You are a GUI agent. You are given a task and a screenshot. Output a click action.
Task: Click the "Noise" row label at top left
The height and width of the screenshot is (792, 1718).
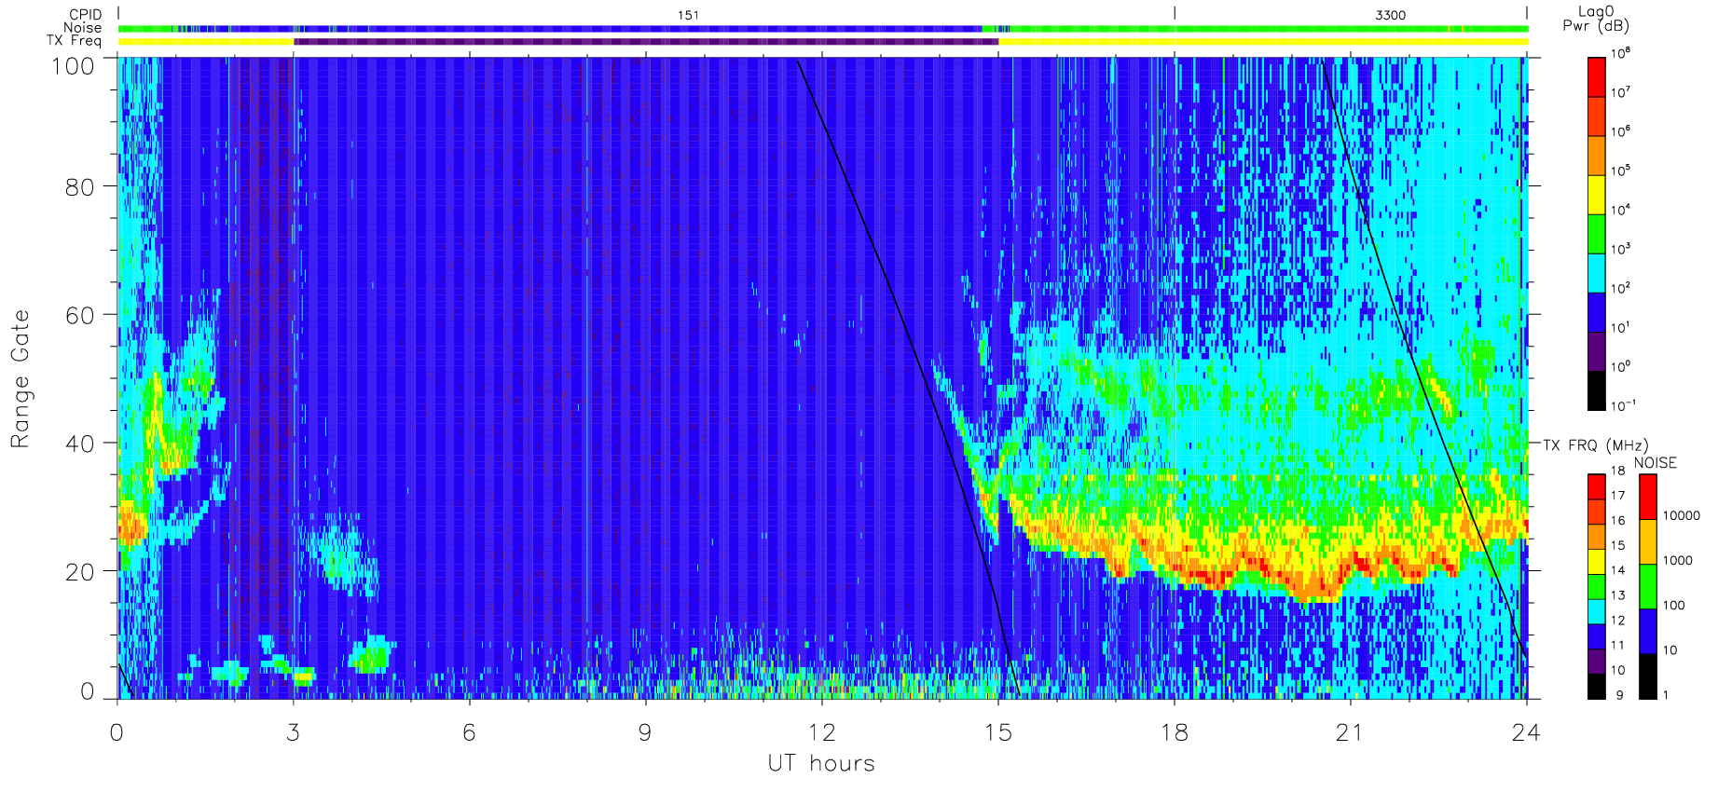point(82,28)
